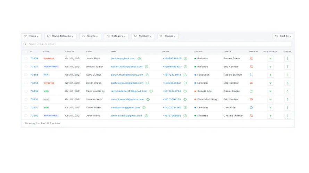
Task: Open the Came Between date filter
Action: (60, 36)
